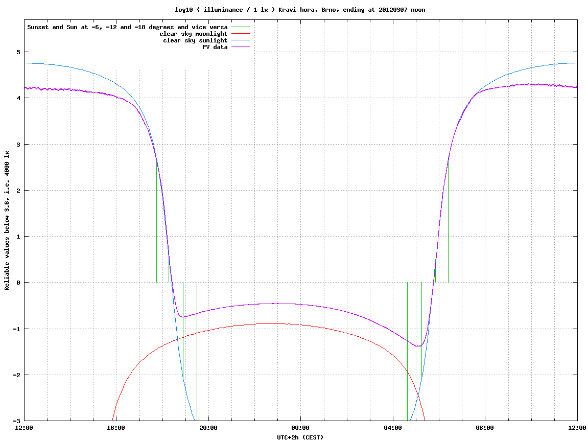The width and height of the screenshot is (588, 441).
Task: Click the 04:00 x-axis label
Action: [x=393, y=428]
